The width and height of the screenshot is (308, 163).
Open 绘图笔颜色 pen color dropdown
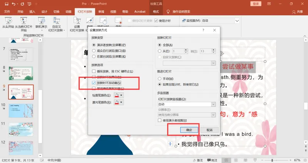121,95
